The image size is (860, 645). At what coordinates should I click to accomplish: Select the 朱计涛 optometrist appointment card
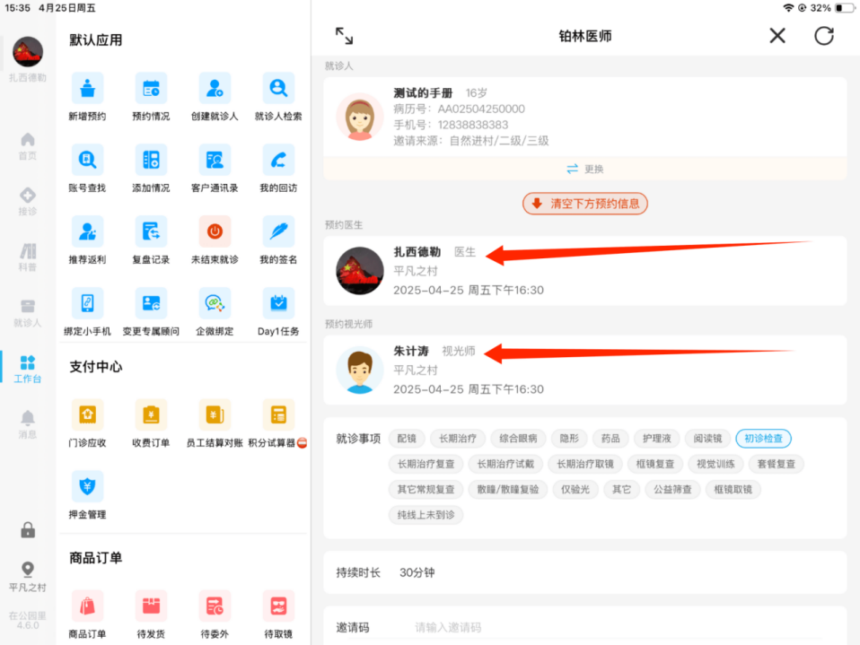[585, 370]
